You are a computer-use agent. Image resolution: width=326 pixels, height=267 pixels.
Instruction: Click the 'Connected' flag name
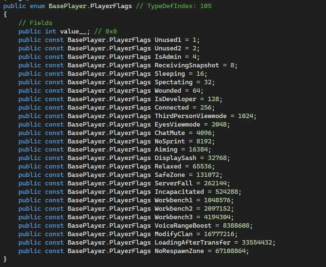pyautogui.click(x=172, y=107)
